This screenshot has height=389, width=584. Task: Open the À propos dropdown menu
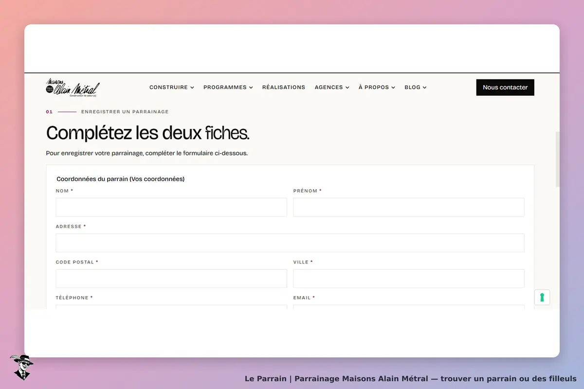tap(377, 88)
